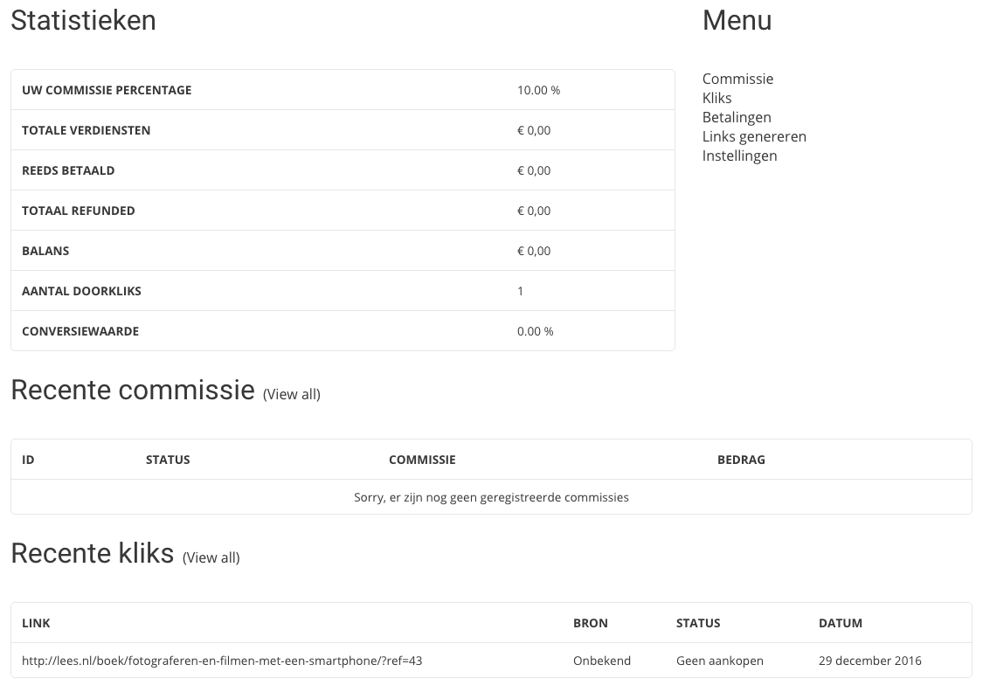Click the Geen aankopen status cell
Screen dimensions: 983x685
point(719,661)
